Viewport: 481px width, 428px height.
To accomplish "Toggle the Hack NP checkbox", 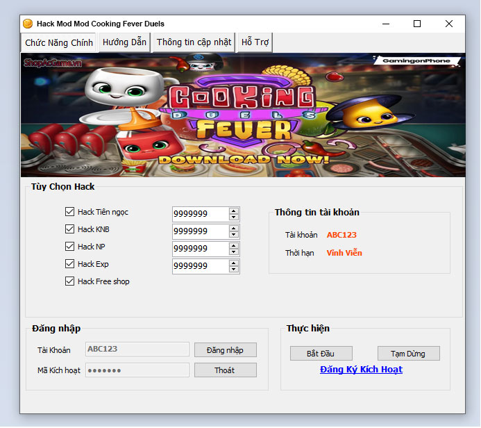I will pyautogui.click(x=69, y=247).
